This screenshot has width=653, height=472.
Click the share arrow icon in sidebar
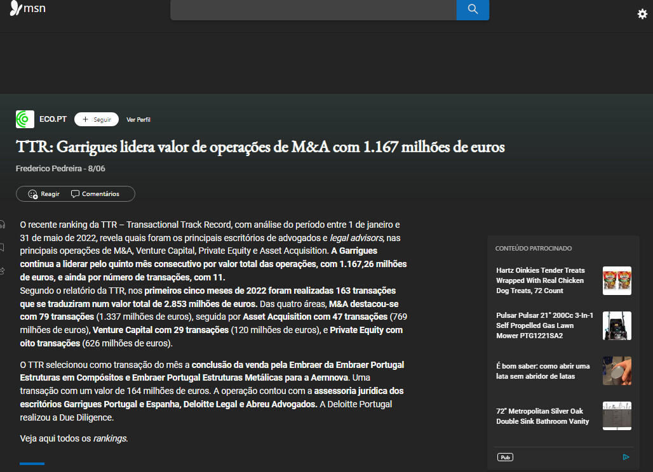(3, 271)
